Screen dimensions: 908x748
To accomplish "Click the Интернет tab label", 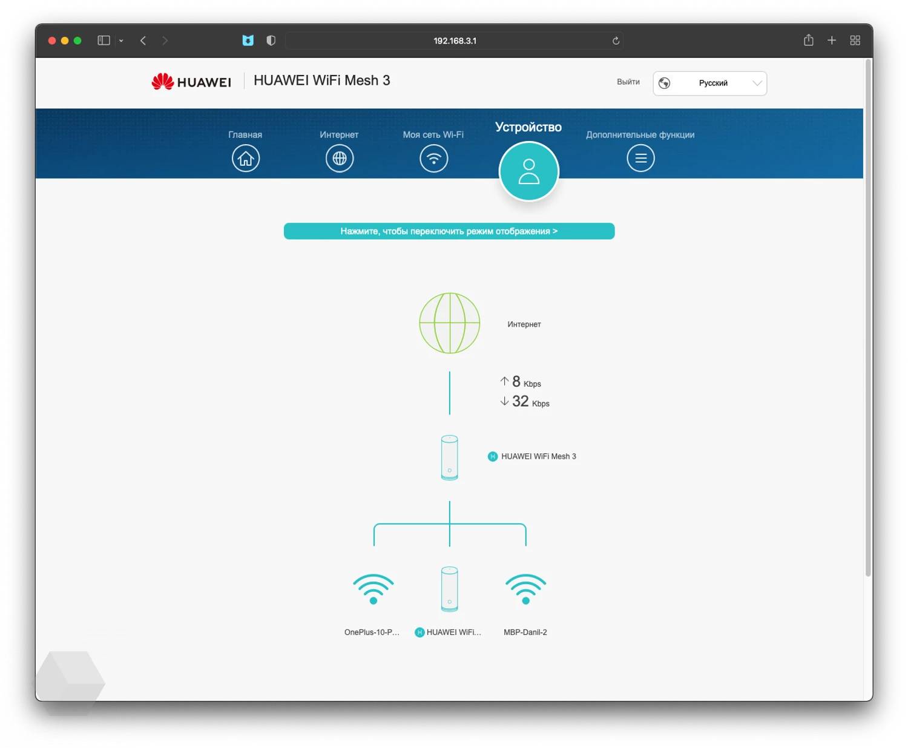I will point(339,134).
